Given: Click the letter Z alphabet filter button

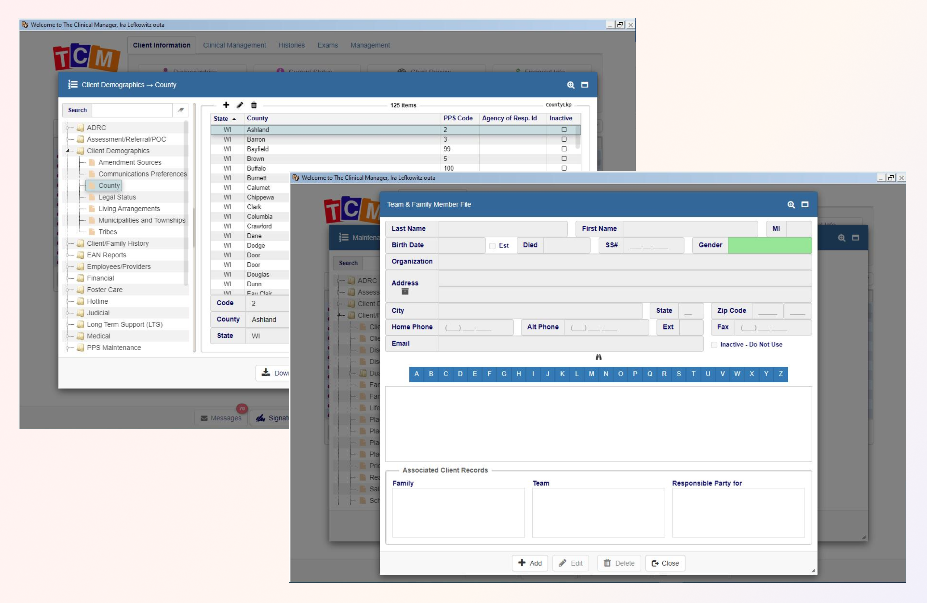Looking at the screenshot, I should [781, 374].
